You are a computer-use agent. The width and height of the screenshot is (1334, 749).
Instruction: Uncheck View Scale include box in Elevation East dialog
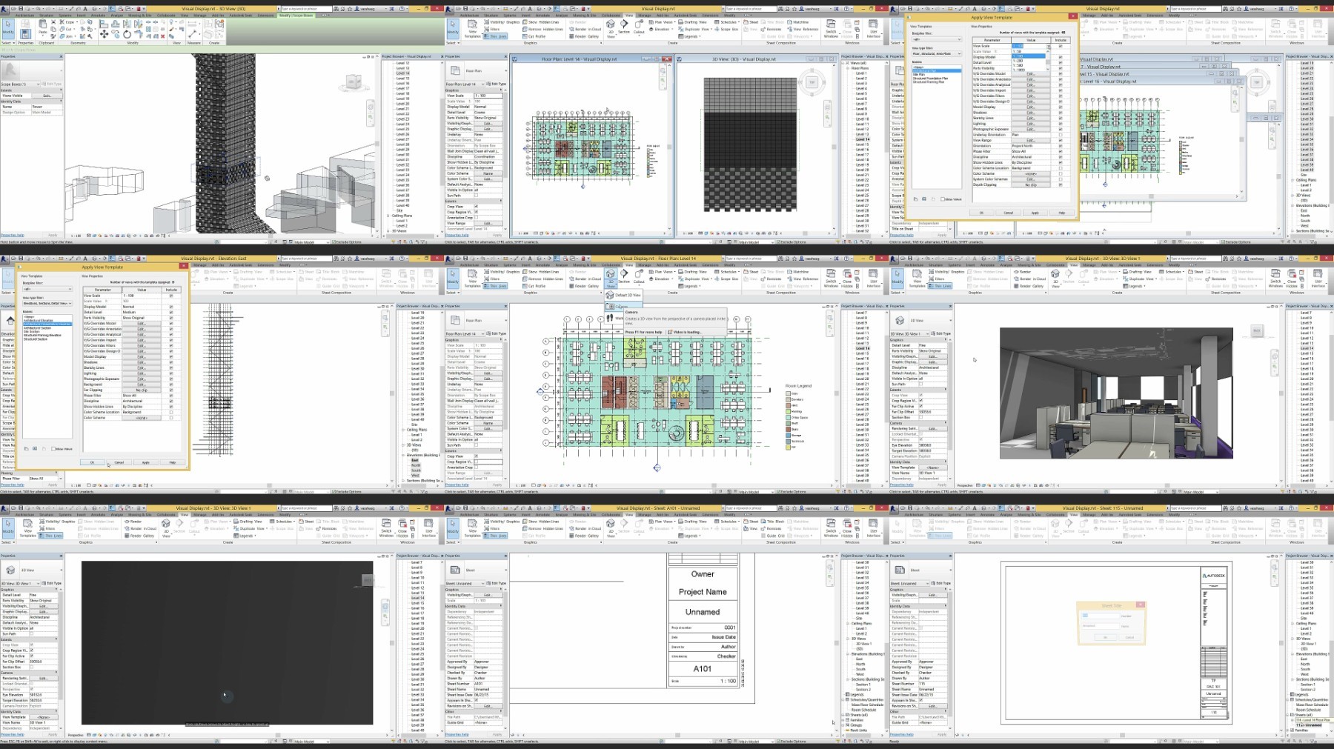click(171, 296)
